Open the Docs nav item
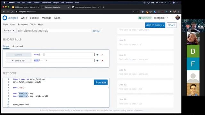 point(57,18)
